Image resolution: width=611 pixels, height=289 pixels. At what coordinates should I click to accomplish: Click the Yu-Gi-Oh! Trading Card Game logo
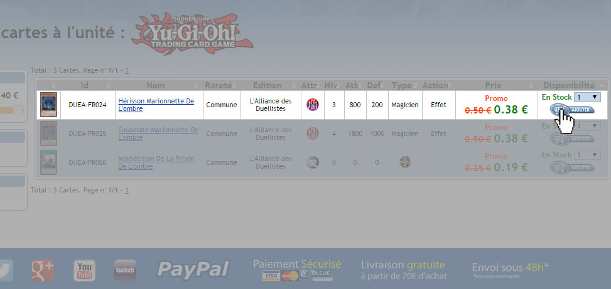coord(193,33)
